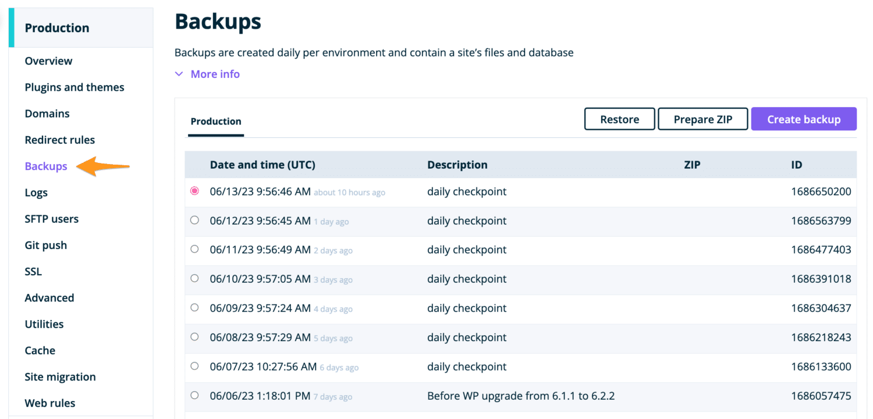This screenshot has width=873, height=419.
Task: Go to the Backups page
Action: click(46, 166)
